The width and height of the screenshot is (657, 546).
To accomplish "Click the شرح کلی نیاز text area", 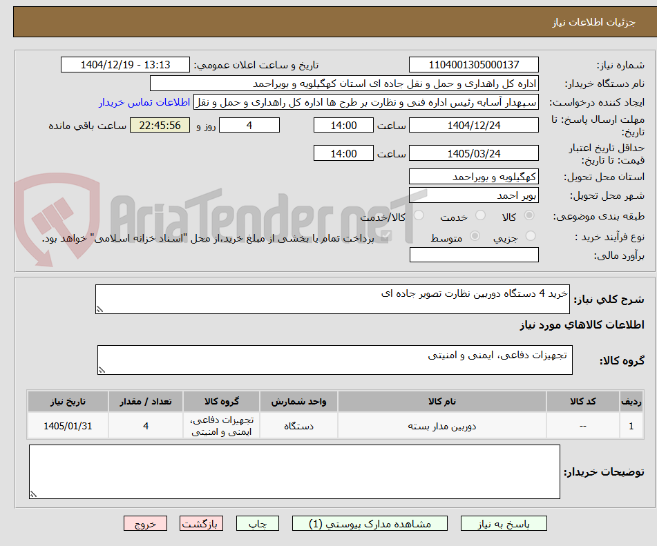I will (x=333, y=299).
